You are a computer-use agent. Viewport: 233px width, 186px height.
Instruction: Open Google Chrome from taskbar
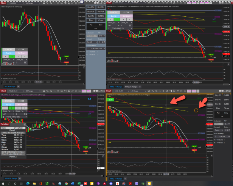(x=66, y=184)
